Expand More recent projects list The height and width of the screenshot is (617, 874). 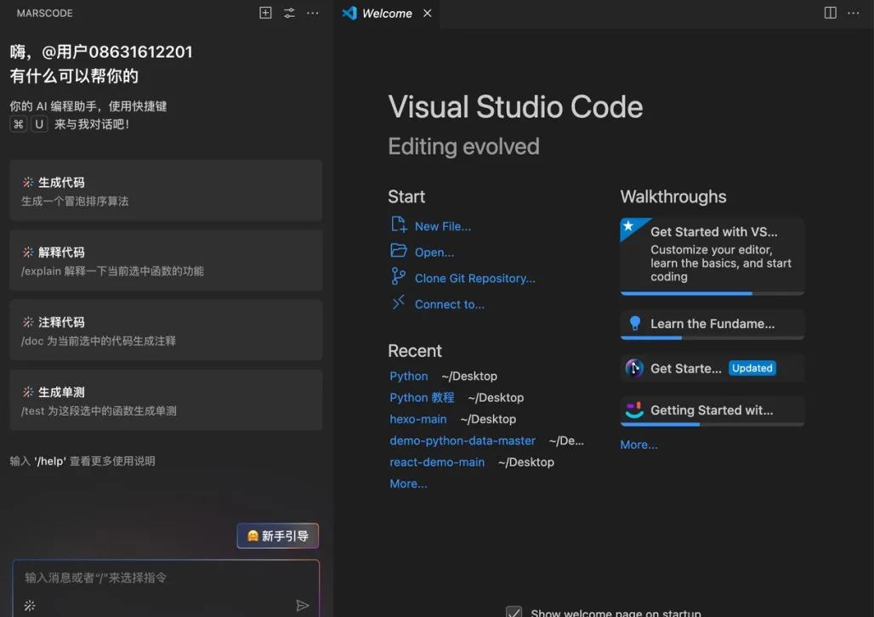coord(408,484)
